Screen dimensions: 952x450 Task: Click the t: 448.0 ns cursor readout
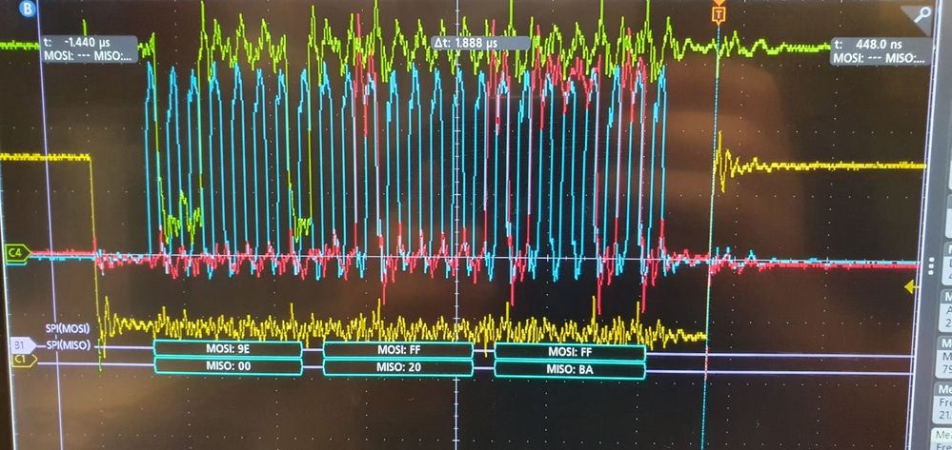[x=880, y=51]
